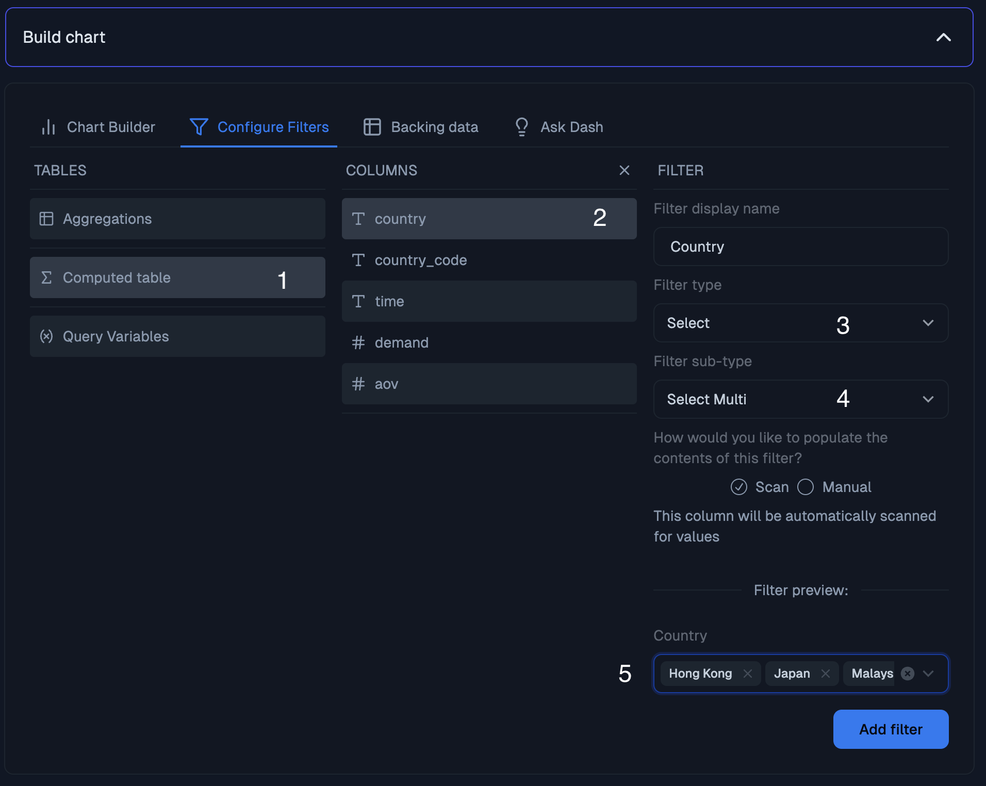Expand the Country filter preview dropdown
986x786 pixels.
pyautogui.click(x=928, y=673)
